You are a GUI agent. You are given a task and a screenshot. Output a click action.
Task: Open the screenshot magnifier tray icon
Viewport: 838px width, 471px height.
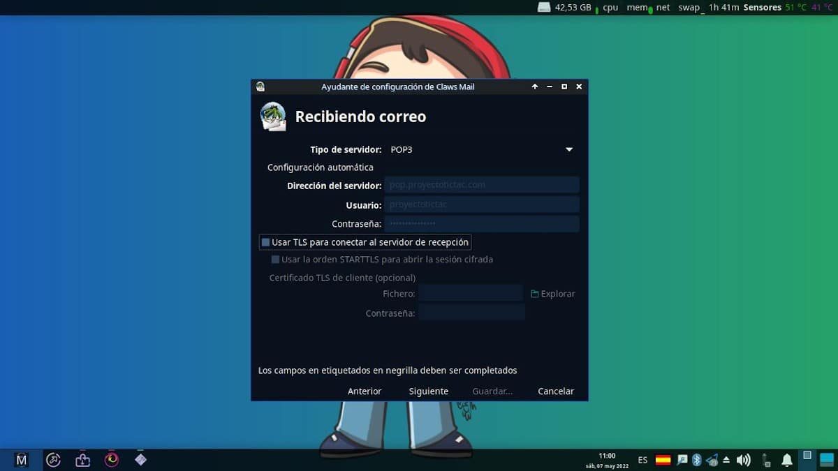[x=682, y=460]
